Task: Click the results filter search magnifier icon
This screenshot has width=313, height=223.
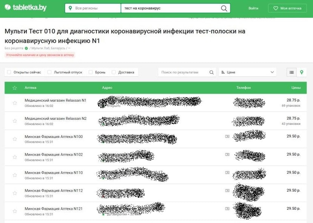Action: tap(211, 72)
